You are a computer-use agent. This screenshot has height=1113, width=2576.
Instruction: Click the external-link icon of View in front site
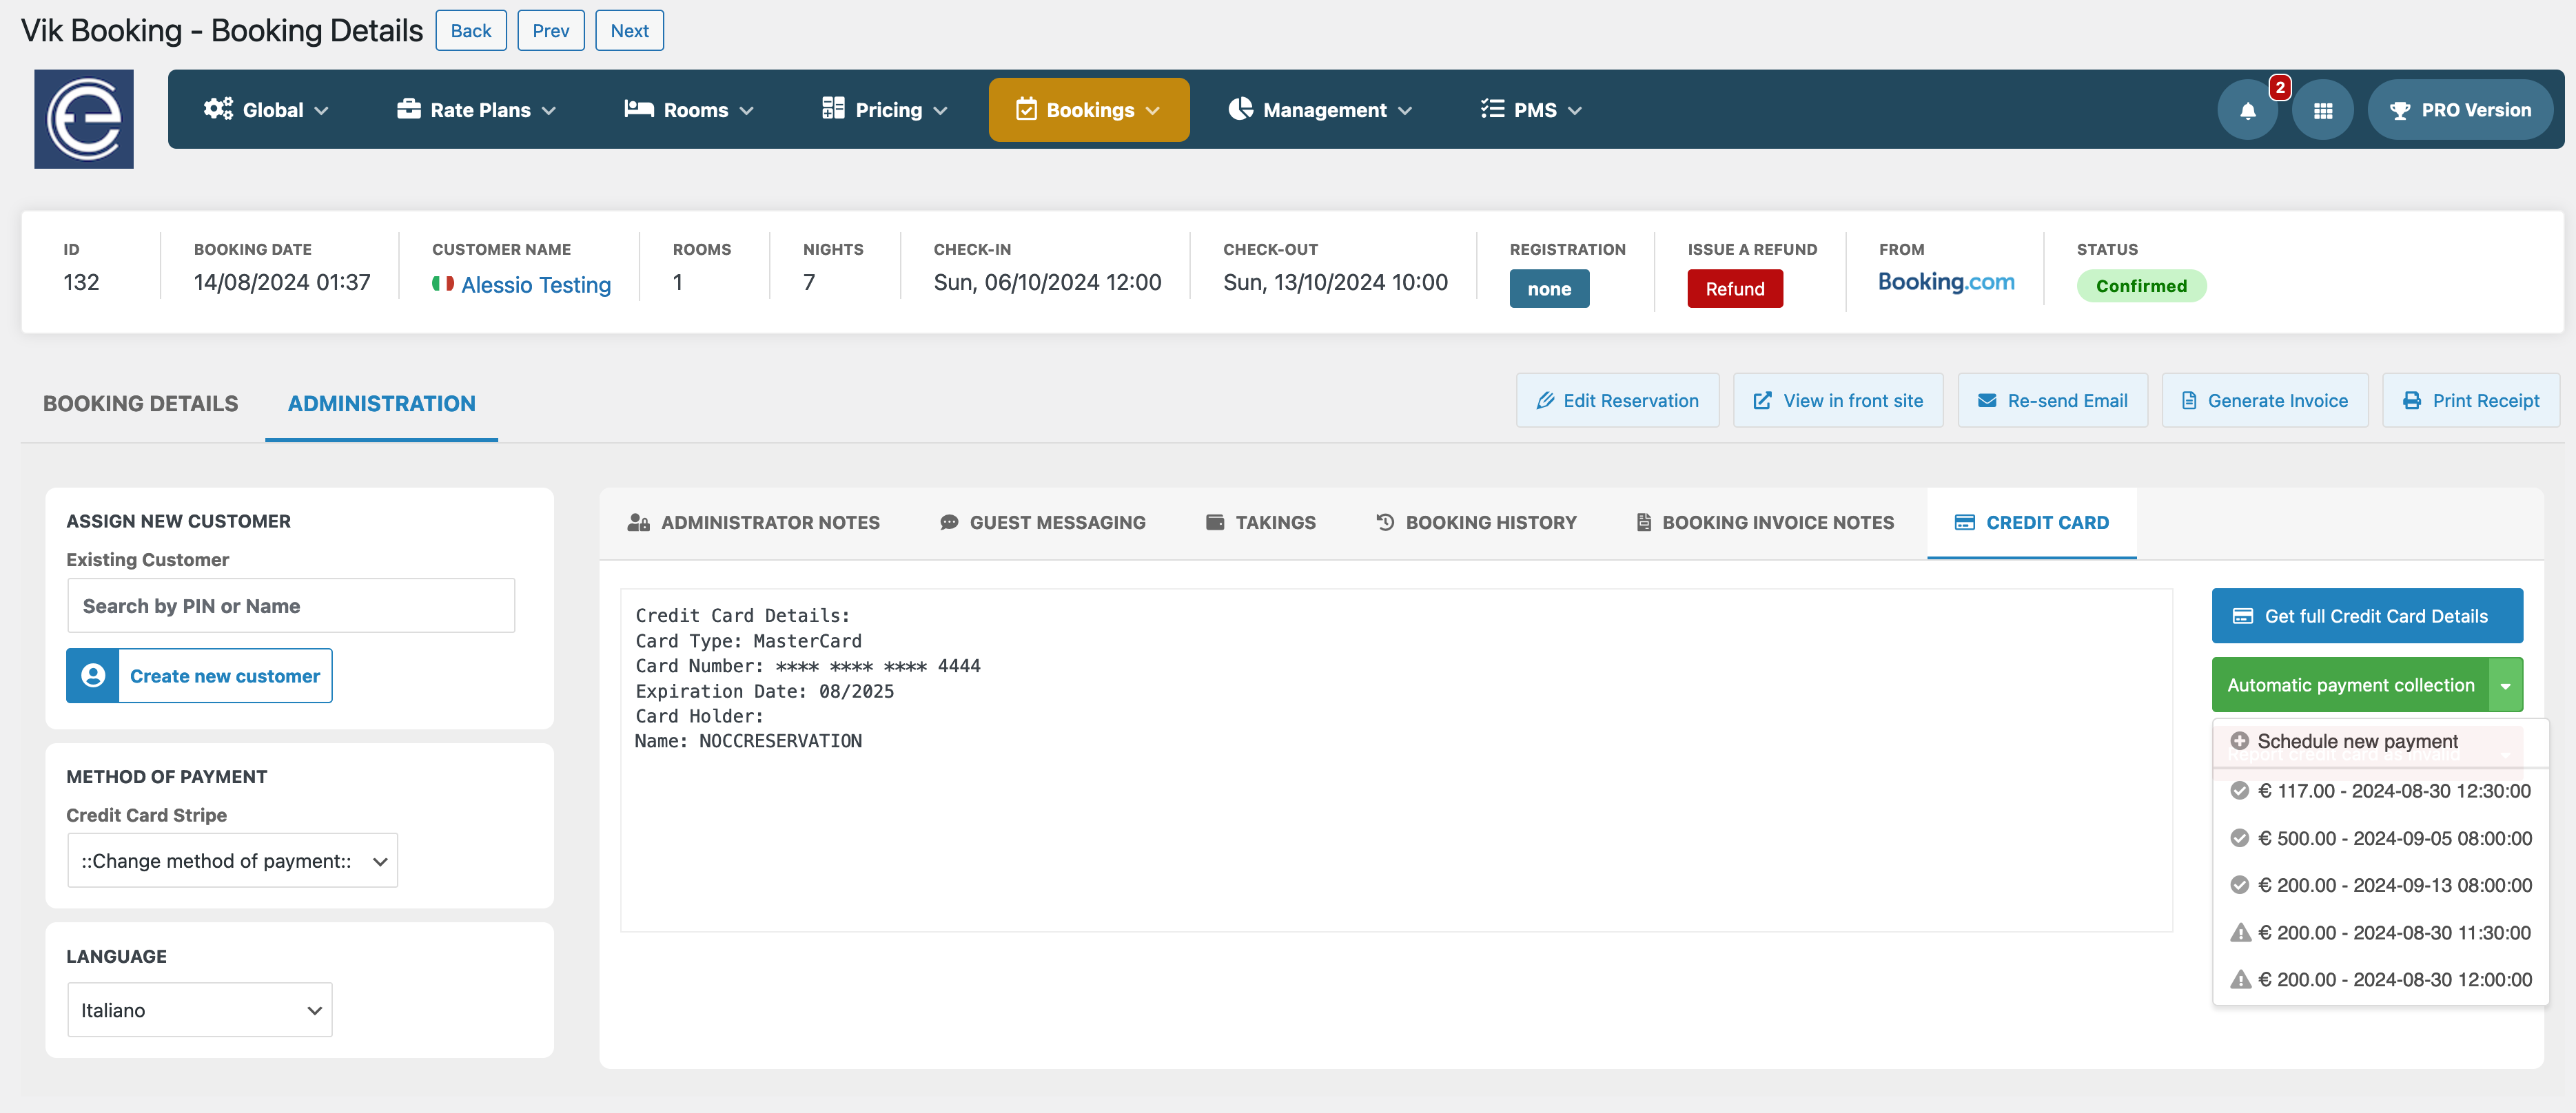coord(1762,401)
